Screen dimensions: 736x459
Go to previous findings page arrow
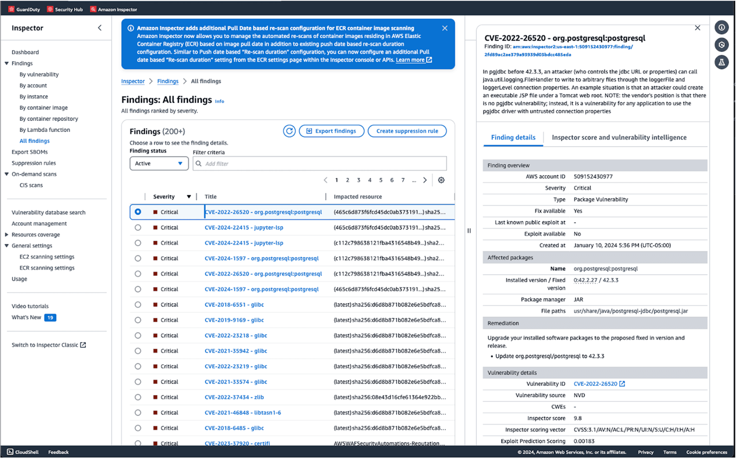point(326,180)
